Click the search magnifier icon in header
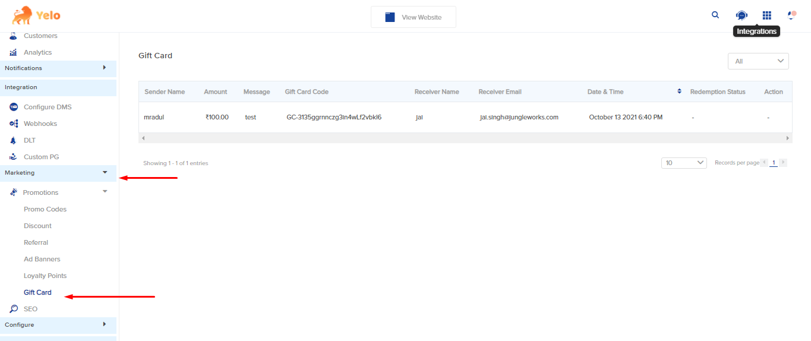 tap(715, 15)
